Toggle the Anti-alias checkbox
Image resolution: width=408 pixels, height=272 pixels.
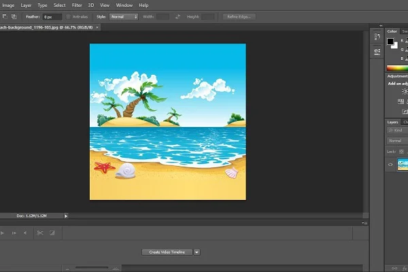click(69, 16)
